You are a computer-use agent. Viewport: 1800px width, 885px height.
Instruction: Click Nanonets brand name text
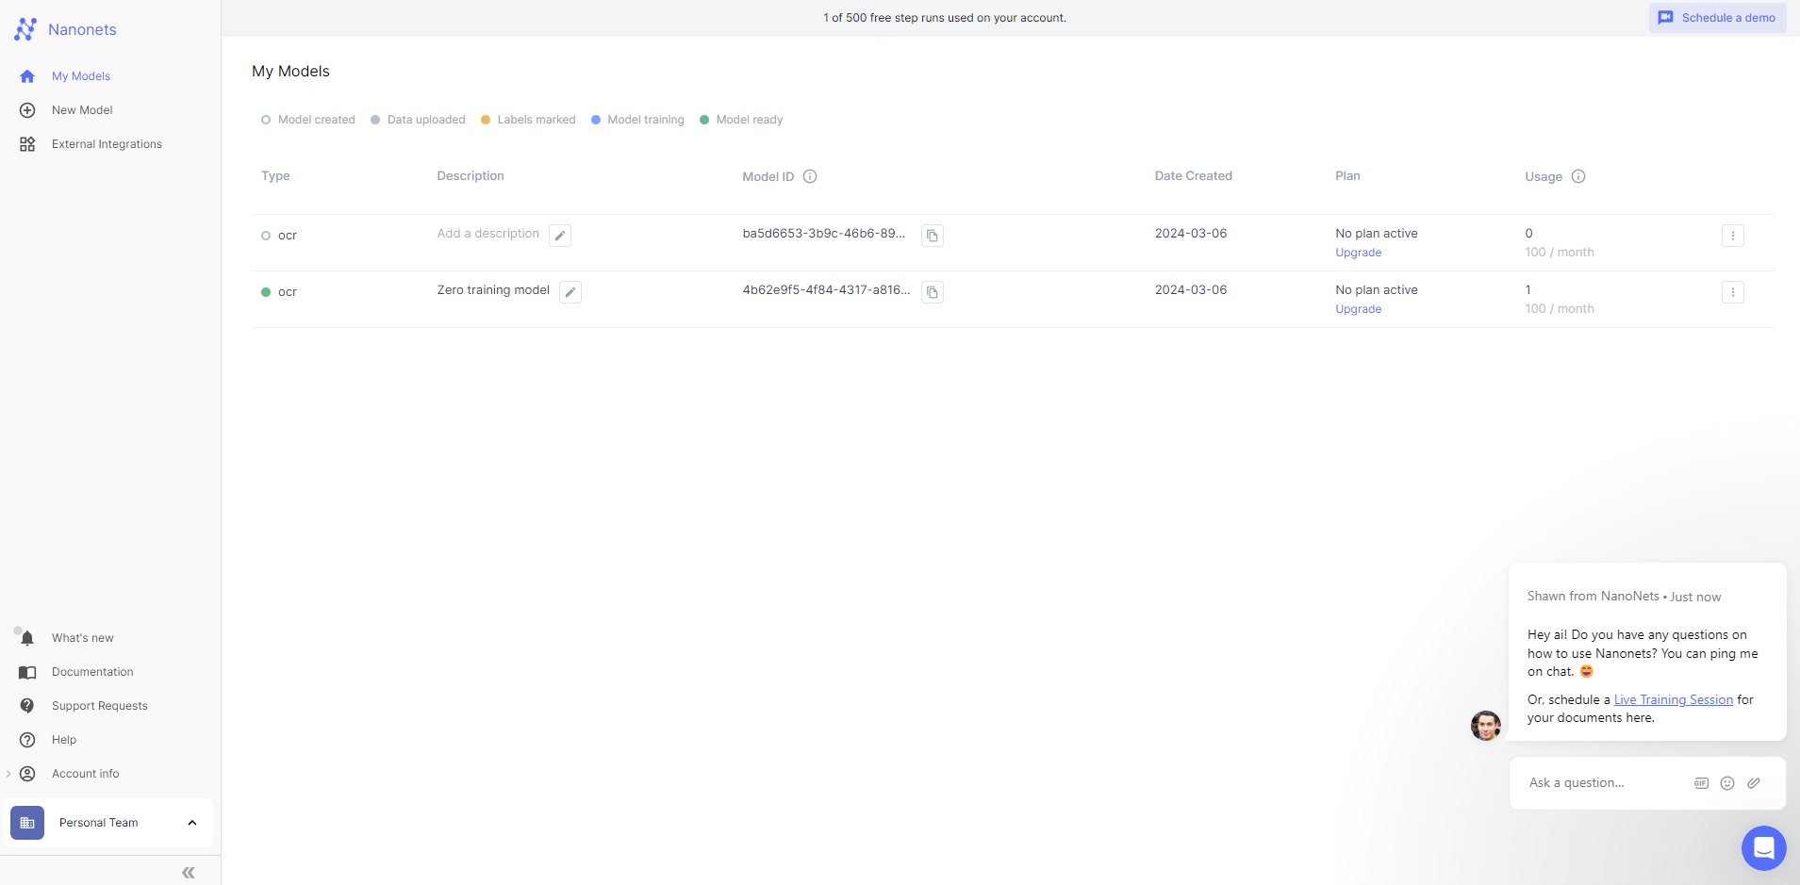click(x=82, y=29)
